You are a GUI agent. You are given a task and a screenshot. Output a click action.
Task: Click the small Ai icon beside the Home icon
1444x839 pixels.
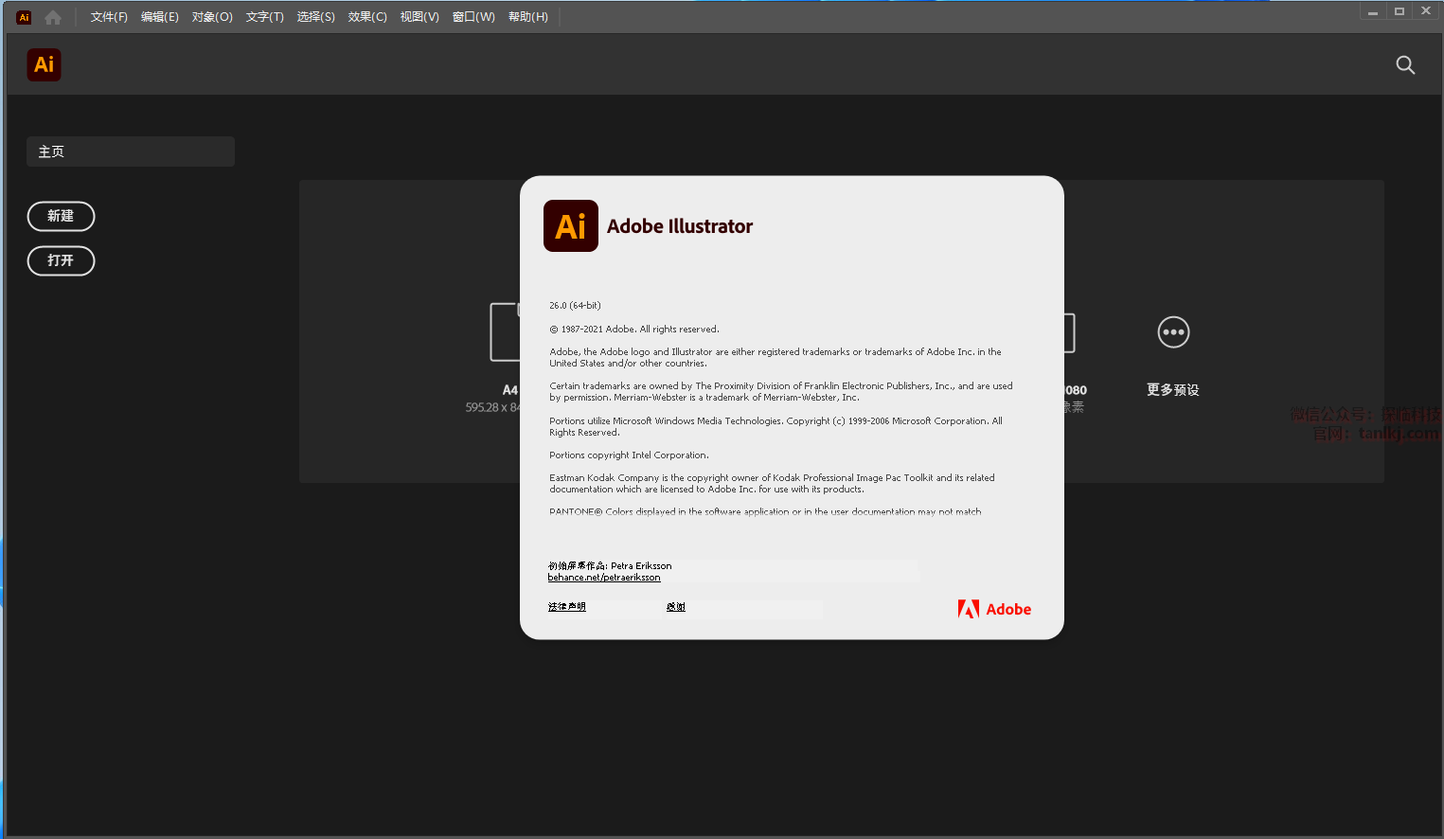(x=25, y=17)
